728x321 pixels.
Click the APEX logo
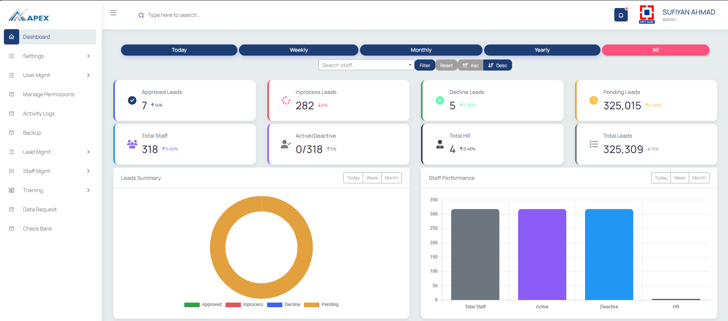[29, 16]
